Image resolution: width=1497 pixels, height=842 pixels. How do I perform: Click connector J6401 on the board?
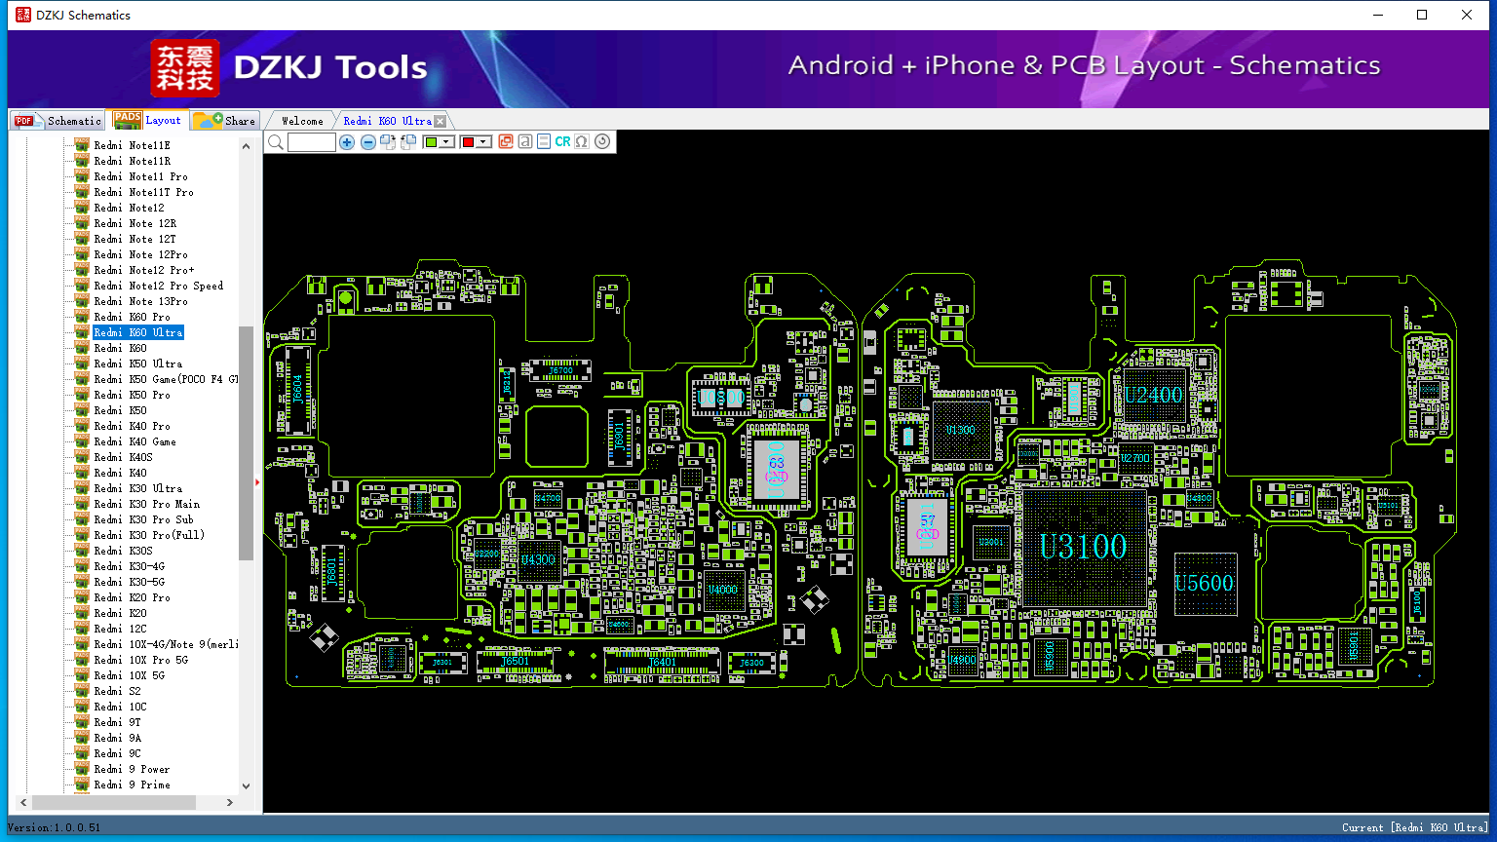663,662
